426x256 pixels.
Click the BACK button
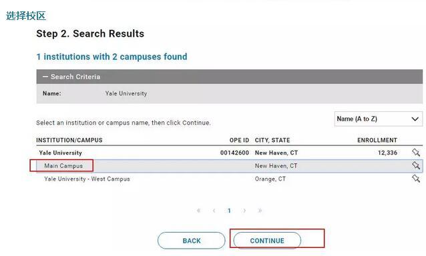coord(192,241)
